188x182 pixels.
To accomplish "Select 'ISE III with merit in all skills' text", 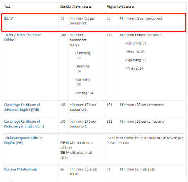I will pyautogui.click(x=77, y=145).
